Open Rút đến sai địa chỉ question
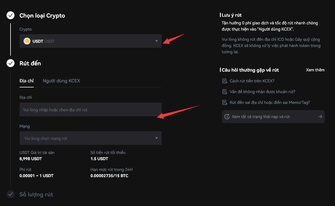Image resolution: width=335 pixels, height=206 pixels. [270, 102]
